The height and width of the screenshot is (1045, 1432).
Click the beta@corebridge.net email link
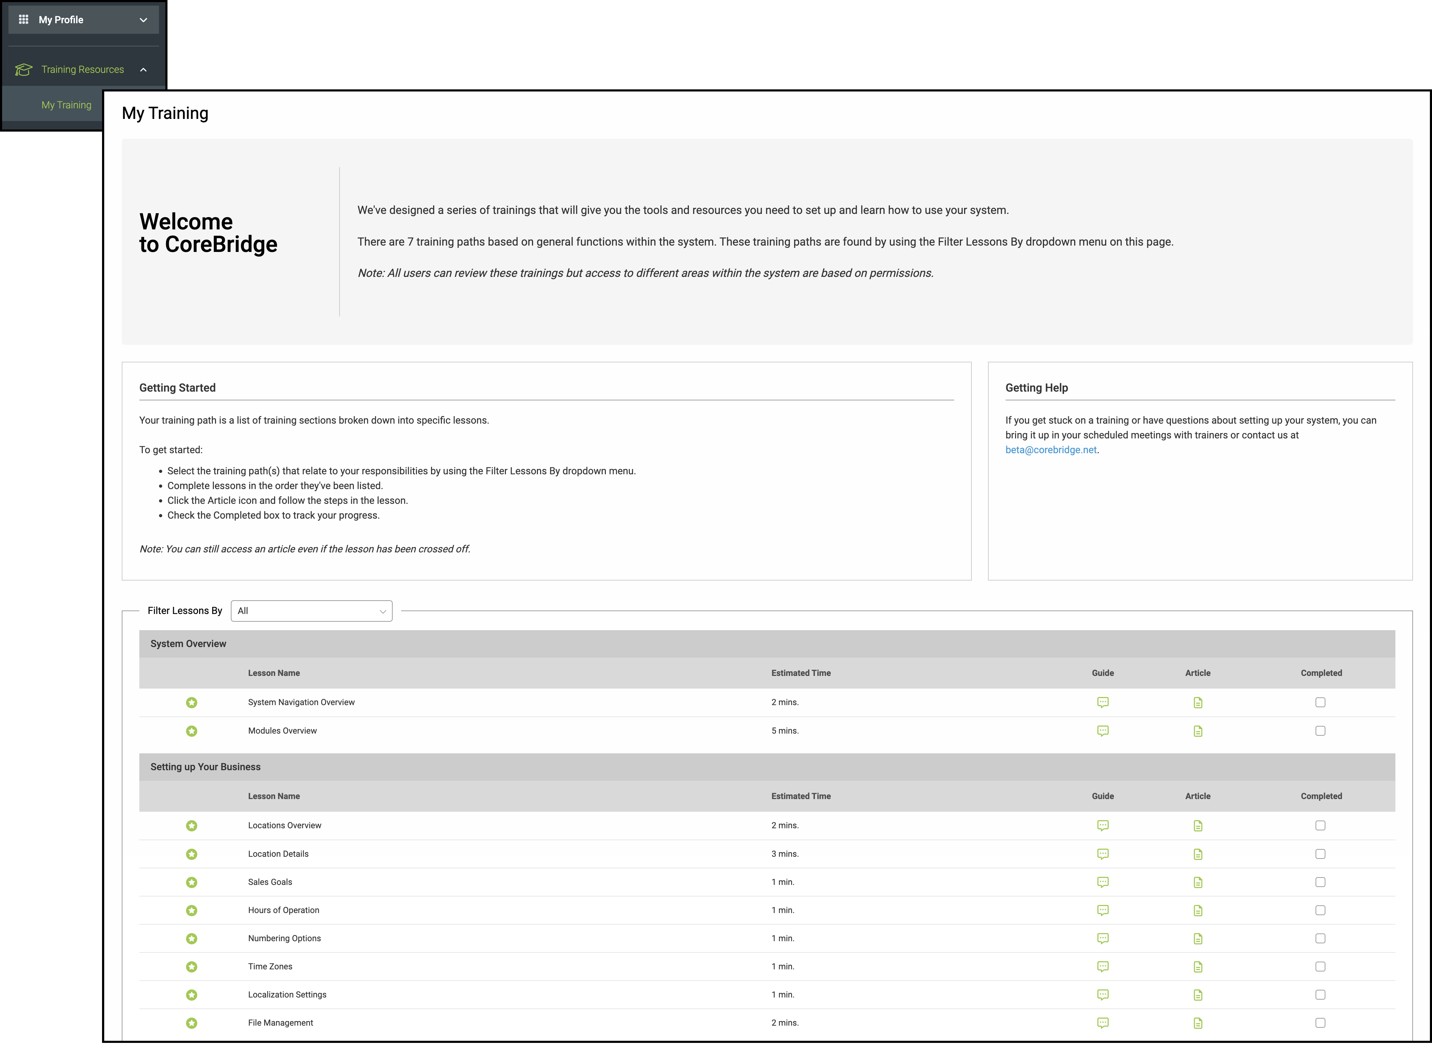coord(1051,450)
